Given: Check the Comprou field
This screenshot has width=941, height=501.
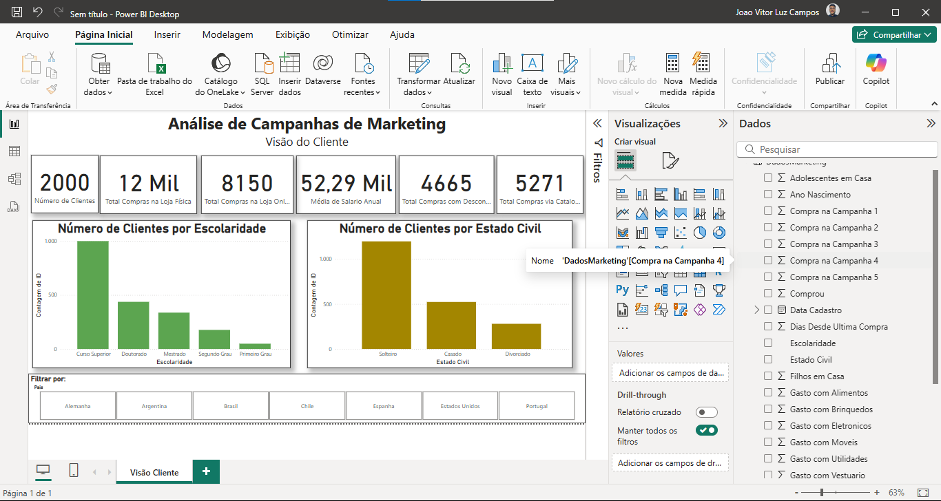Looking at the screenshot, I should [768, 294].
